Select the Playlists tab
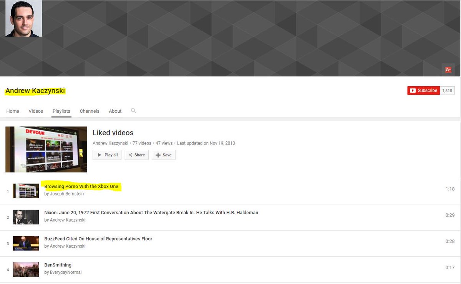This screenshot has width=461, height=284. [61, 111]
